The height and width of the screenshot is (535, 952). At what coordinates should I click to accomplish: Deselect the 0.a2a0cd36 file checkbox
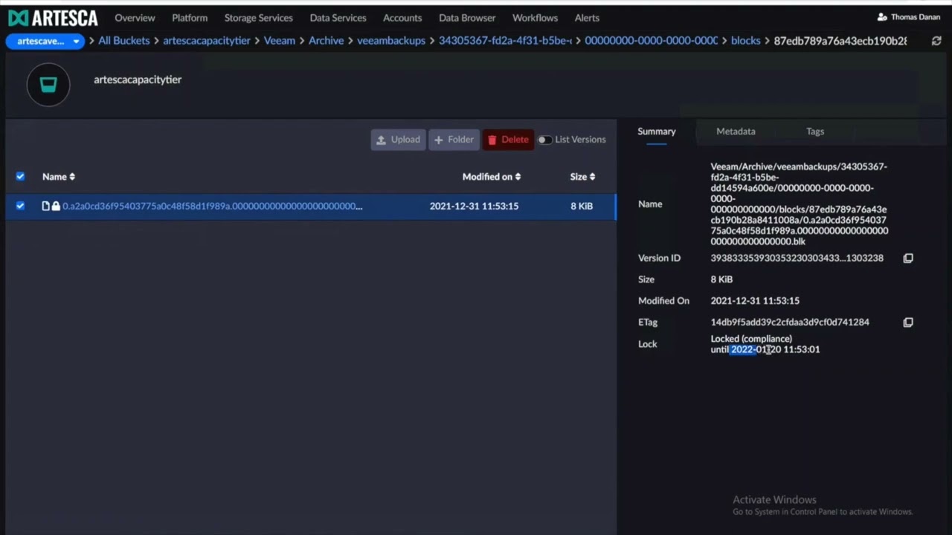click(x=20, y=206)
